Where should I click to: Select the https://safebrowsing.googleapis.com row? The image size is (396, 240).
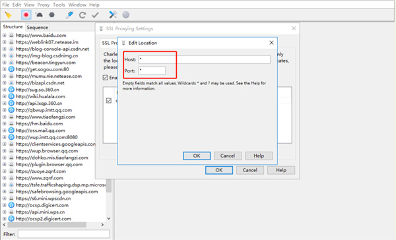(57, 192)
